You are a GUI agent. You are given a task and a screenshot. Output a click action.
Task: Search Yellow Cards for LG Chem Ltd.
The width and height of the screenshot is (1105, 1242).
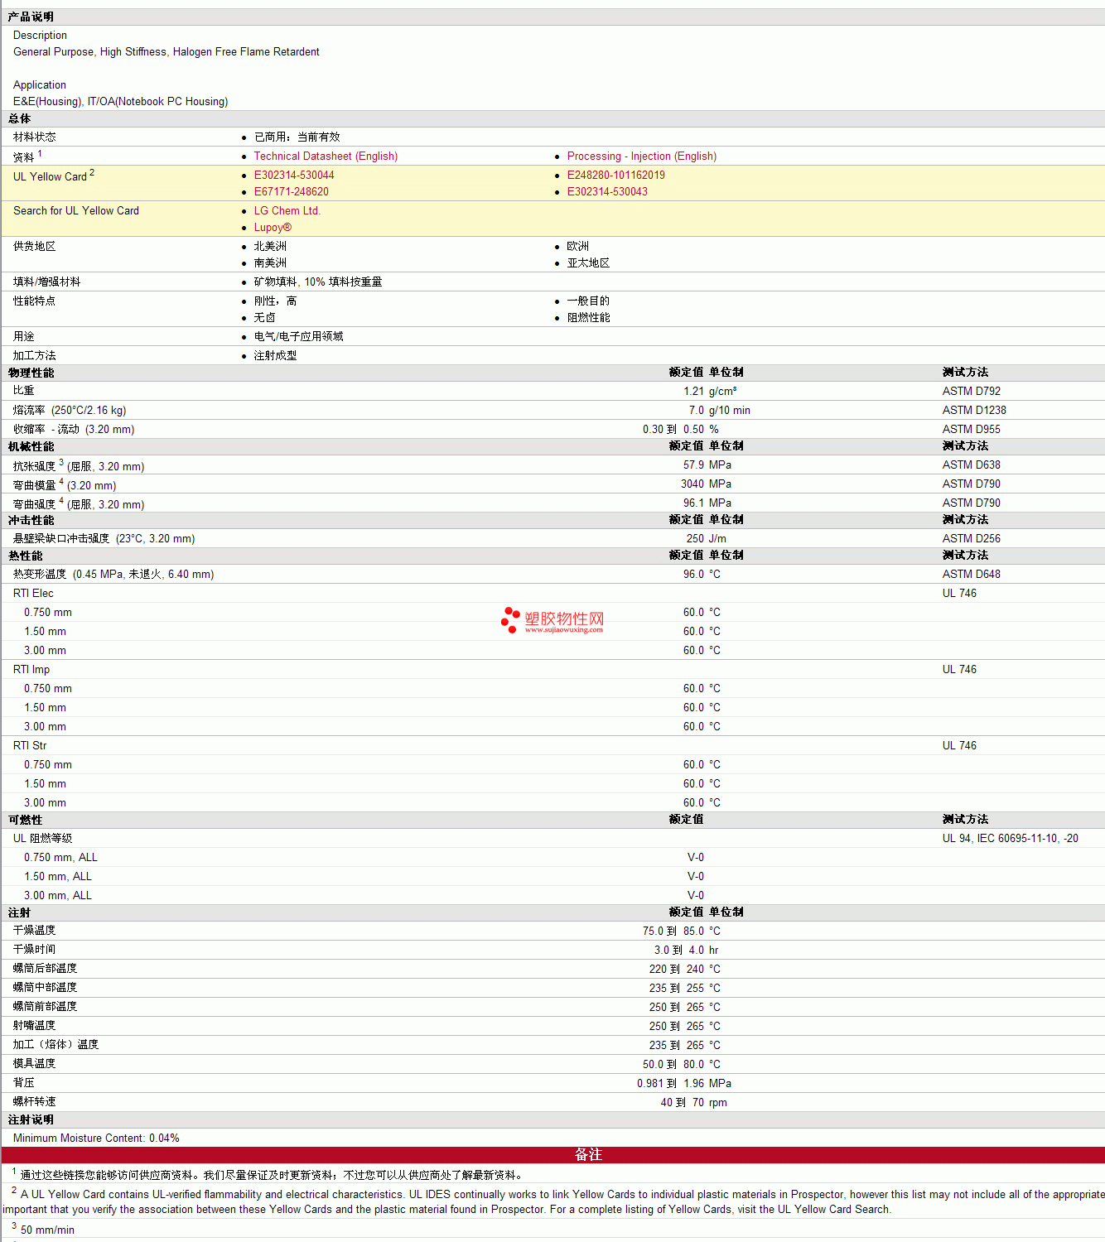[x=287, y=210]
